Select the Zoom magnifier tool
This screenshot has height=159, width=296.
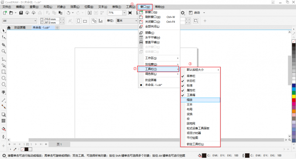click(x=3, y=51)
